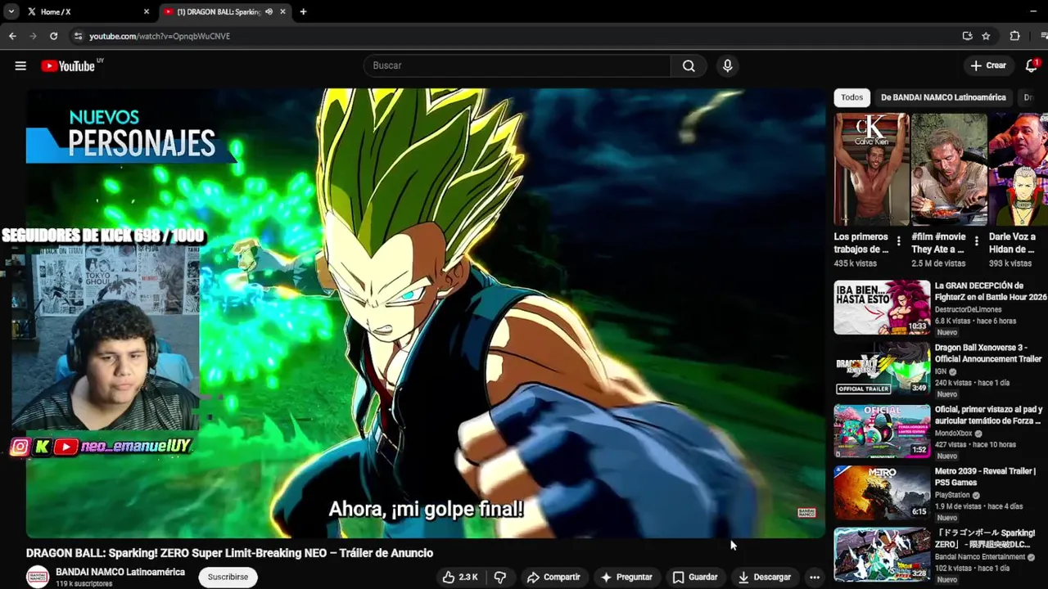Screen dimensions: 1048x589
Task: Reload the current page
Action: pos(53,36)
